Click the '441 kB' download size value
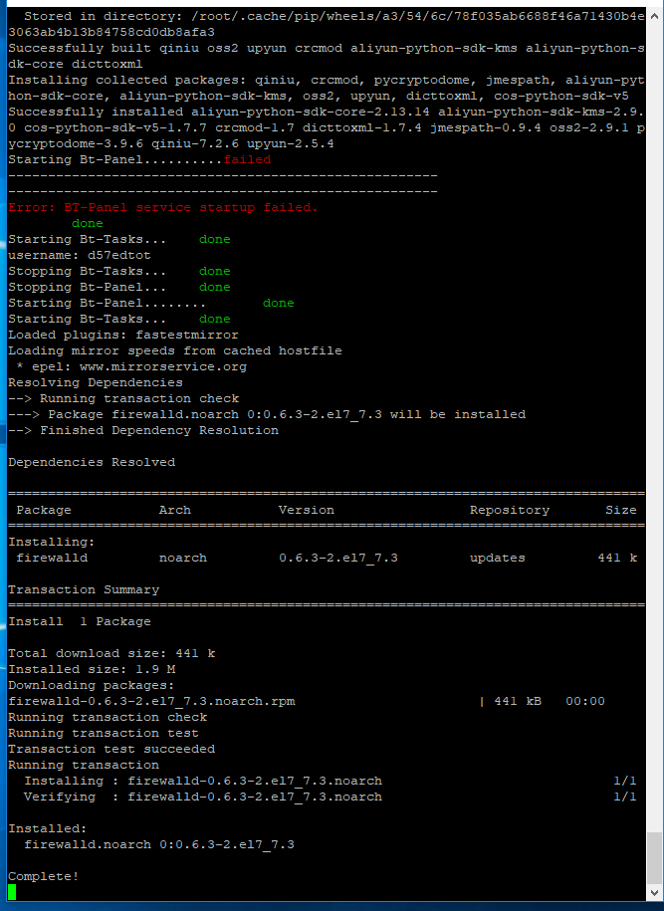Screen dimensions: 664x911 (517, 701)
